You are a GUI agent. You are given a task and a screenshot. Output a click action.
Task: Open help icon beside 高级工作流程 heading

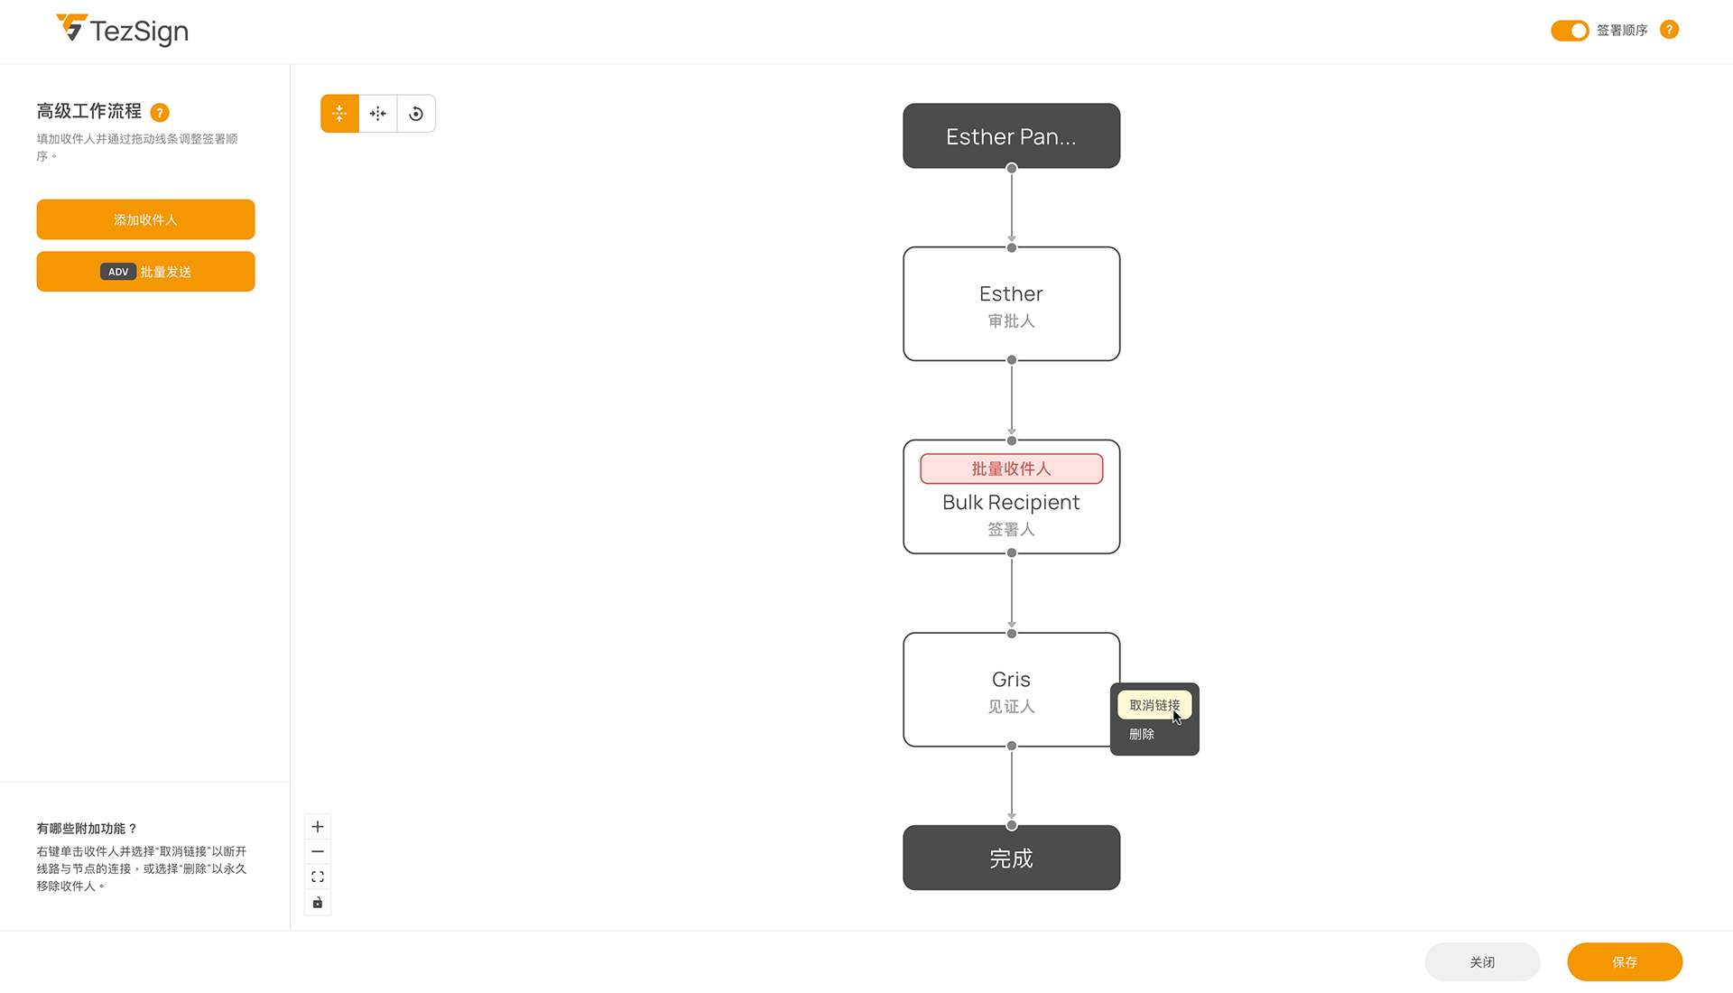tap(160, 113)
